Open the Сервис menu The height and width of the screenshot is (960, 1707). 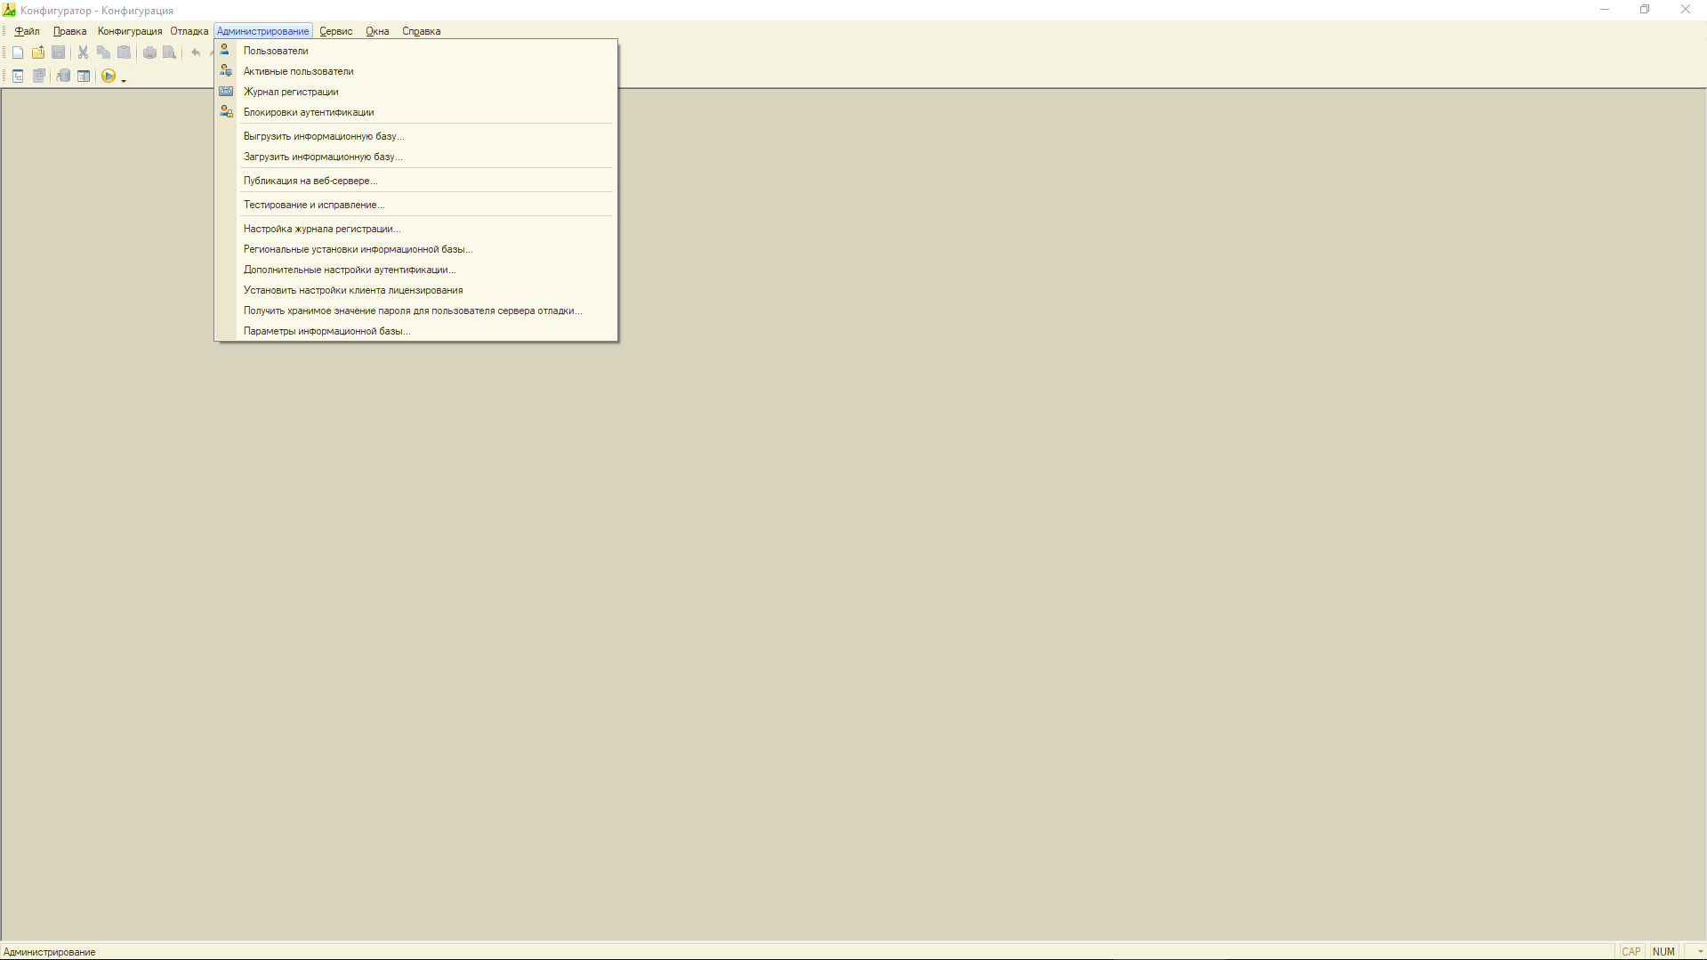(336, 31)
